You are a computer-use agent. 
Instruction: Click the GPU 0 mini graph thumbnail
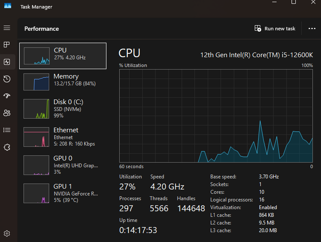[36, 165]
